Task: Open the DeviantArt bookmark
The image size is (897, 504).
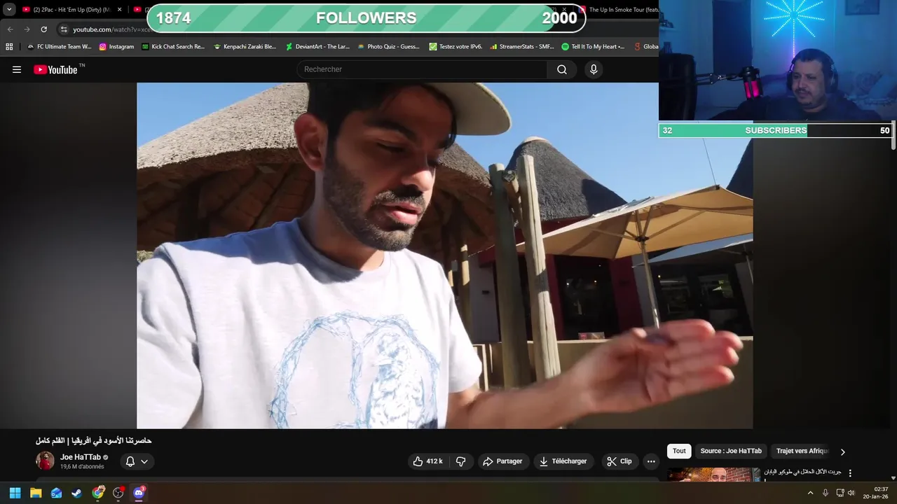Action: [317, 47]
